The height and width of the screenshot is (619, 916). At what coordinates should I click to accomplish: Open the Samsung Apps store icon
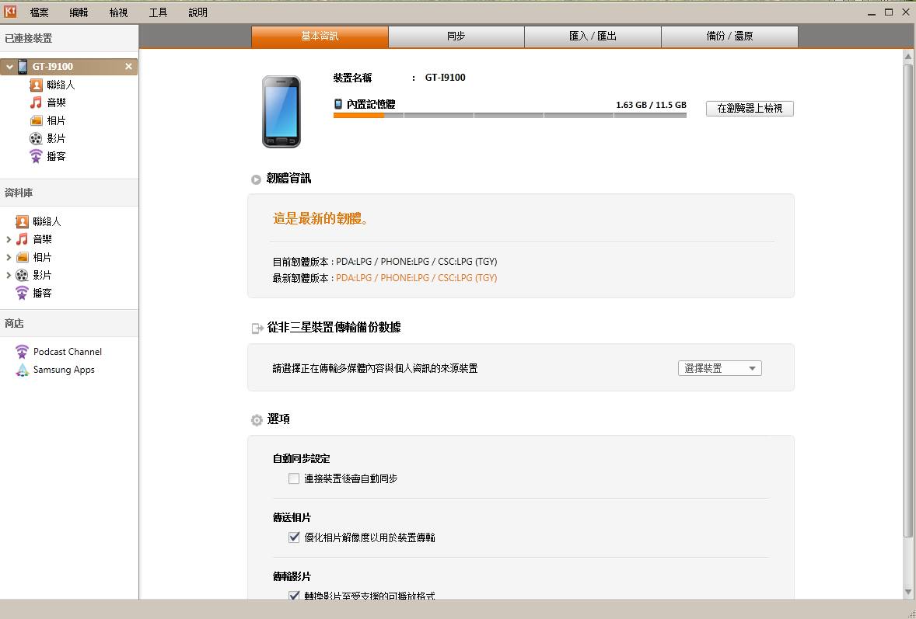click(23, 370)
